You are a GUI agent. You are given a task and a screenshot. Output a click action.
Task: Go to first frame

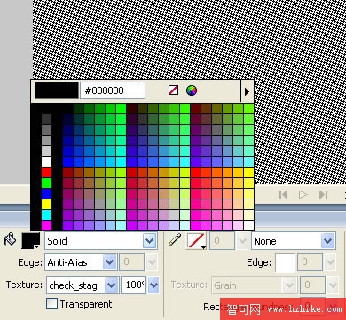[x=283, y=194]
